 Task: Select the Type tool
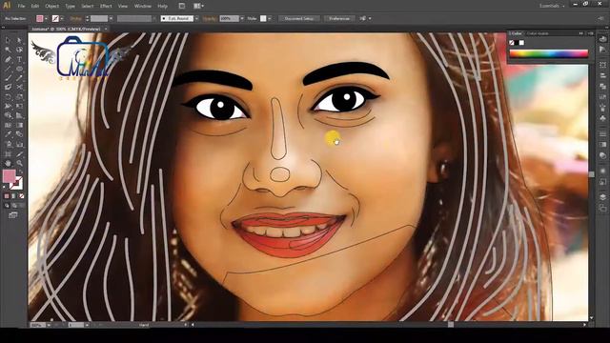19,59
